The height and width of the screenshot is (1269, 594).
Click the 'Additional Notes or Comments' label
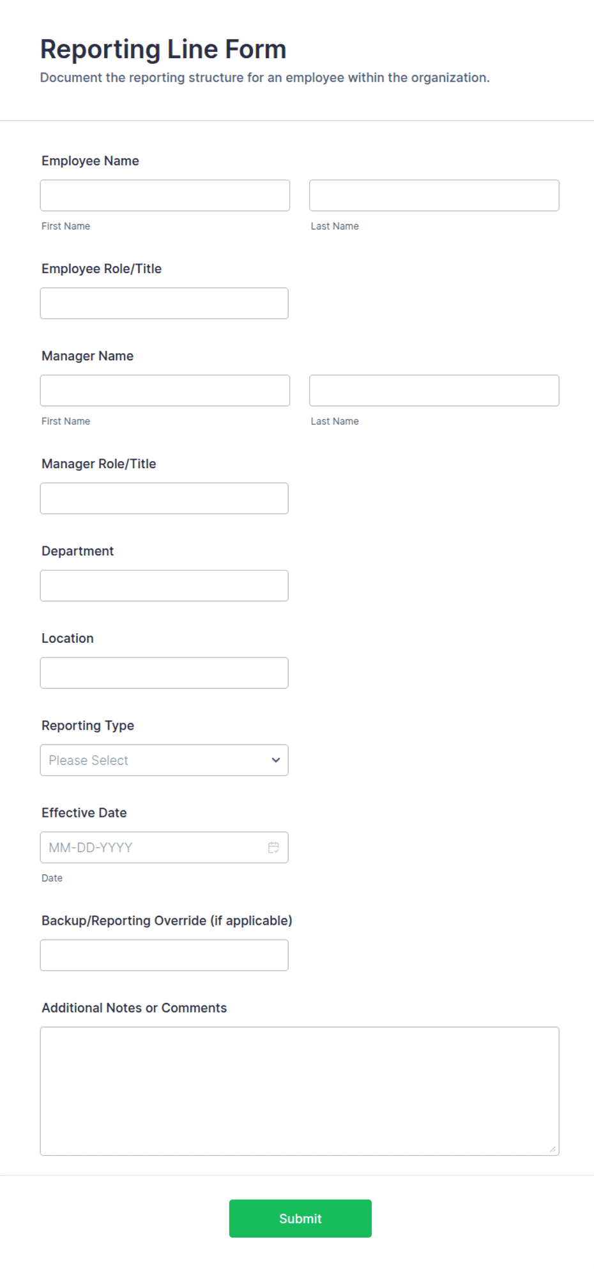pos(134,1007)
